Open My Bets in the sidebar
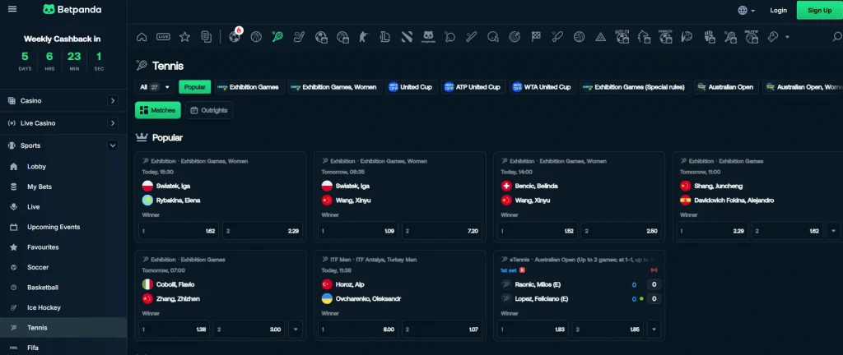Image resolution: width=843 pixels, height=355 pixels. click(x=39, y=187)
